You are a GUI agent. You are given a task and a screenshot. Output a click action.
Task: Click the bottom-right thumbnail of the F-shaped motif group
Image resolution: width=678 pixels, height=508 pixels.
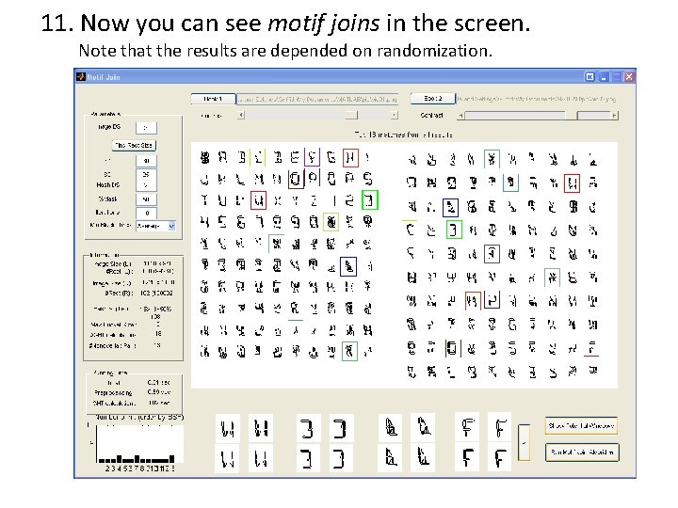499,457
